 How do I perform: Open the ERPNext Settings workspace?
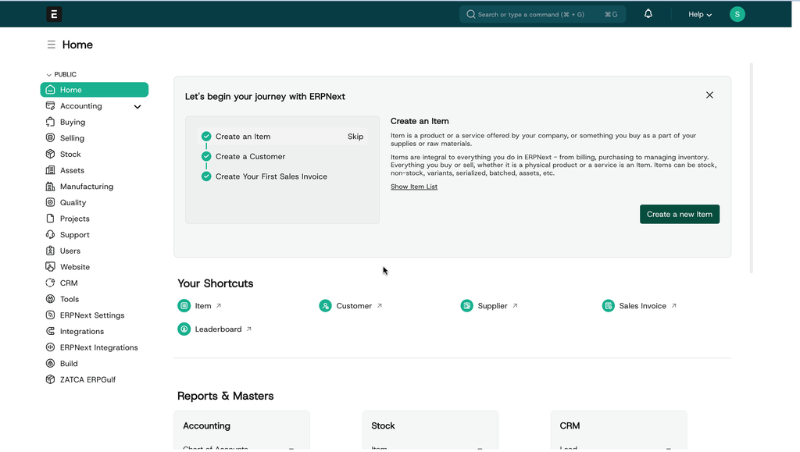92,315
